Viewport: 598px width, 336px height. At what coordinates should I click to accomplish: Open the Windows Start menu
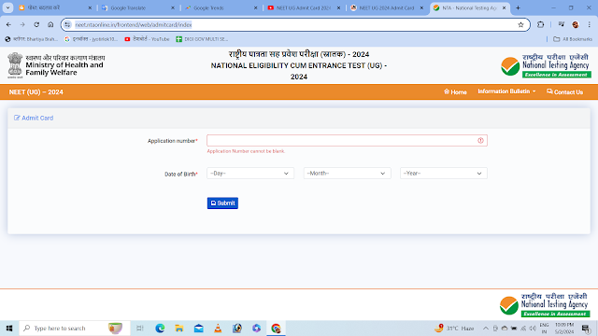[9, 328]
